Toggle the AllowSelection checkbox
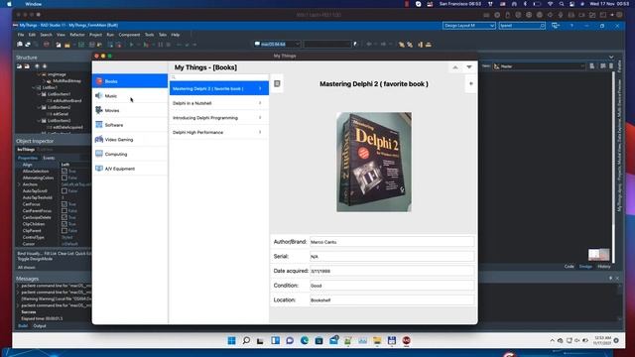Image resolution: width=635 pixels, height=357 pixels. [64, 172]
